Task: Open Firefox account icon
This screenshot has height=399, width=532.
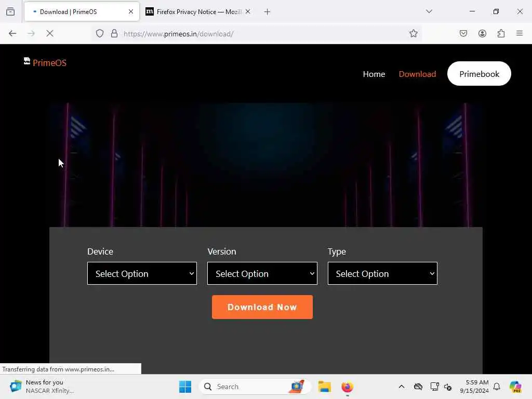Action: (x=482, y=33)
